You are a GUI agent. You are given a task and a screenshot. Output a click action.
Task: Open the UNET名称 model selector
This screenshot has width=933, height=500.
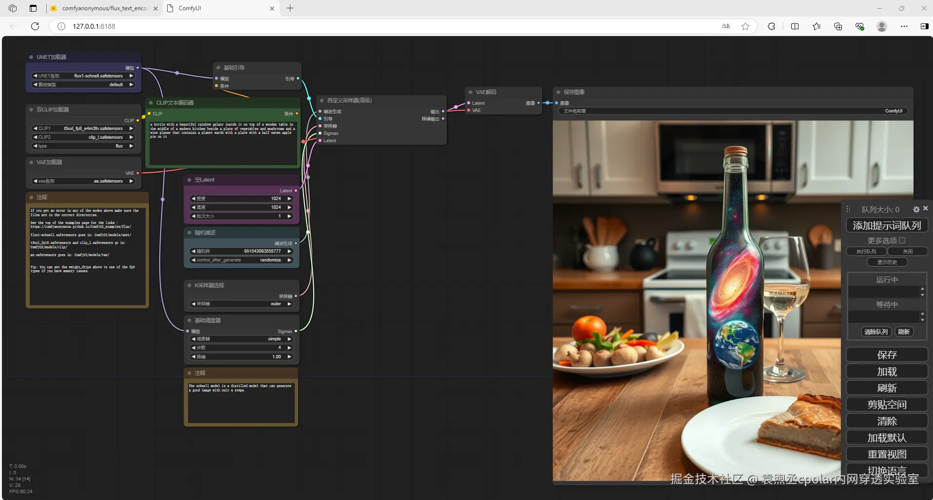click(x=83, y=76)
